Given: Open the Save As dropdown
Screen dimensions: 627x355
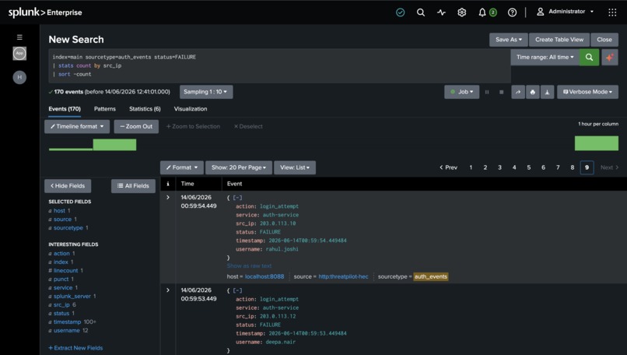Looking at the screenshot, I should [x=509, y=40].
